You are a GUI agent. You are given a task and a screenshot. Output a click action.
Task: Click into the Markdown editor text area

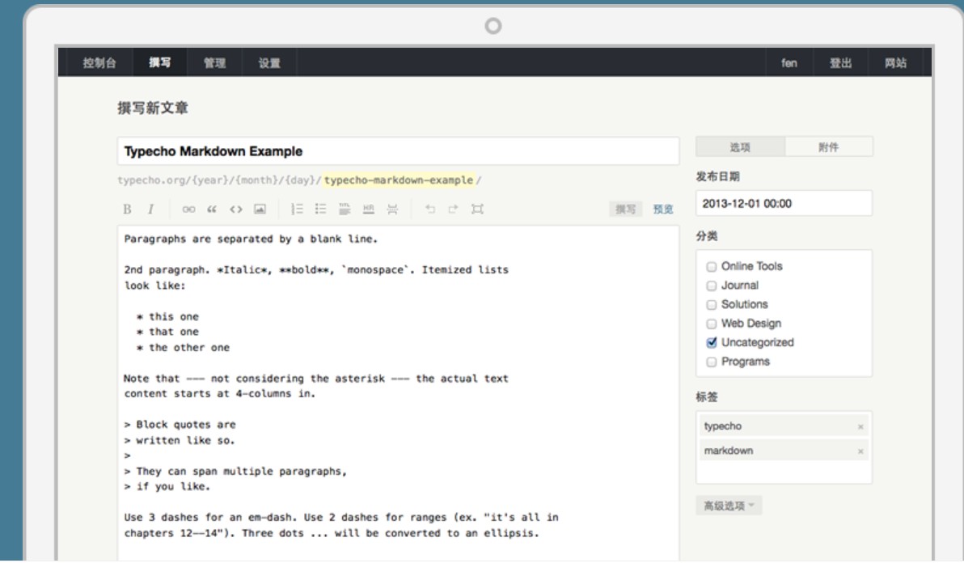point(399,393)
